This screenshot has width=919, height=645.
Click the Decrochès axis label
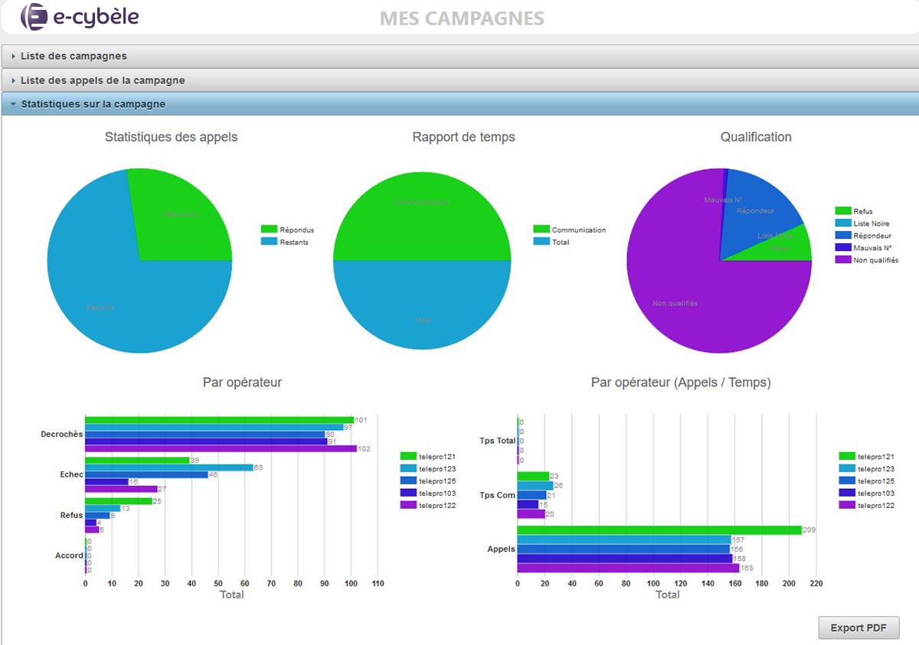[61, 435]
